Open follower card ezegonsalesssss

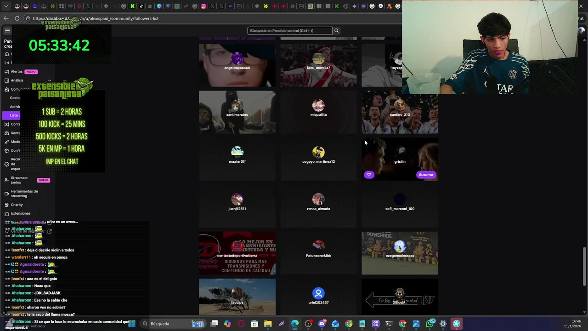400,253
